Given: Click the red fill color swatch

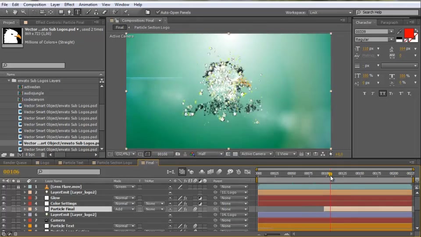Looking at the screenshot, I should [x=409, y=33].
